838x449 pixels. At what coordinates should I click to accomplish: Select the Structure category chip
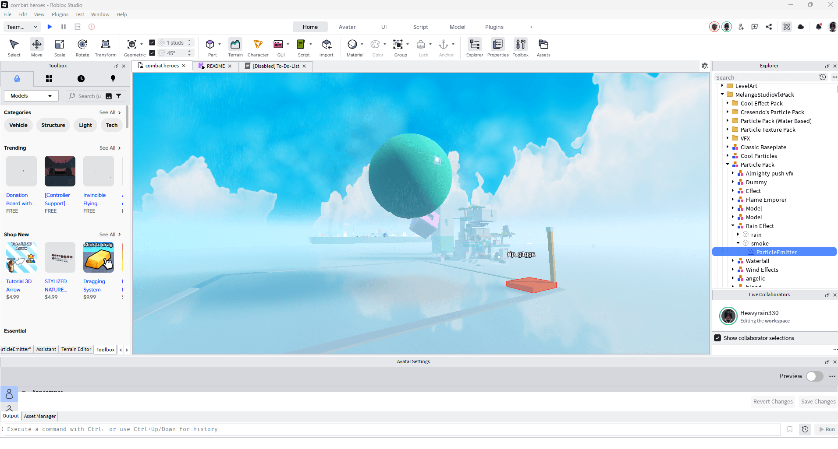pos(53,125)
